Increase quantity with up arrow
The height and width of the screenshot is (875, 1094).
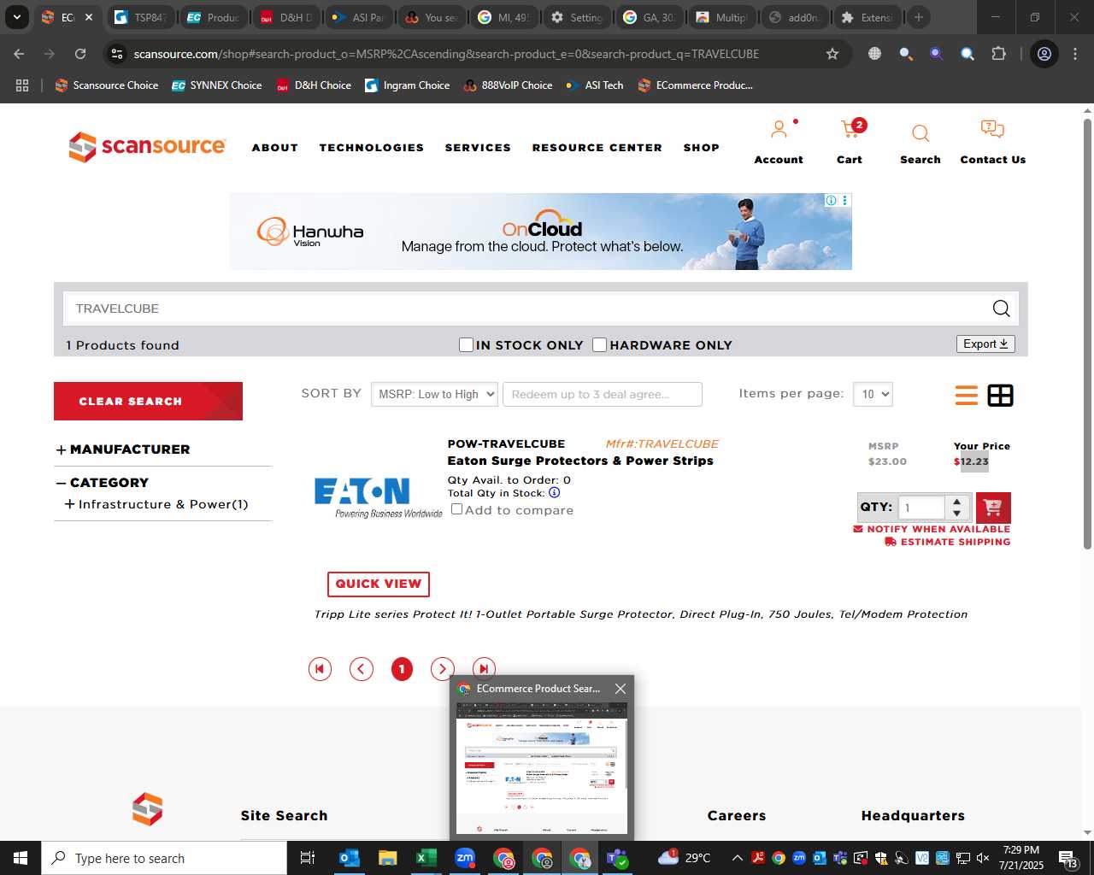[957, 501]
